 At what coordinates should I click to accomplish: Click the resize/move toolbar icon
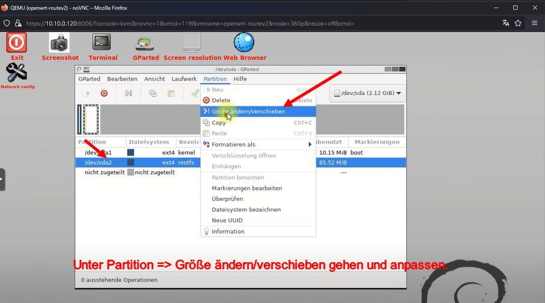pyautogui.click(x=128, y=93)
